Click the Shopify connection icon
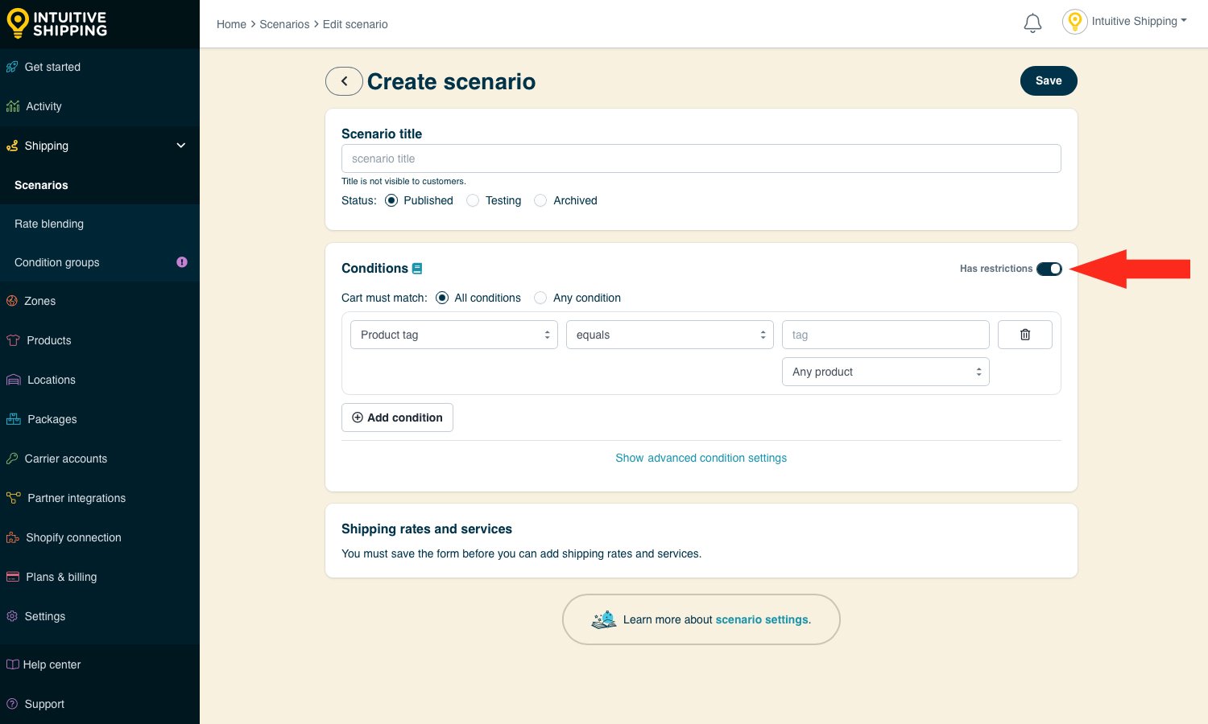The width and height of the screenshot is (1208, 724). click(x=13, y=537)
